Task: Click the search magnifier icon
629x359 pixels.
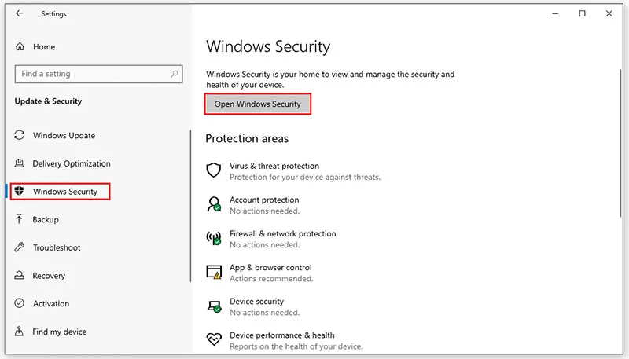Action: pyautogui.click(x=174, y=74)
